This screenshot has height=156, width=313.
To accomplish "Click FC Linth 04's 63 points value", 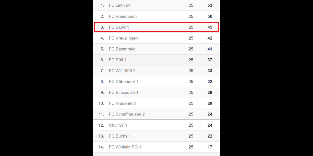I will point(210,5).
